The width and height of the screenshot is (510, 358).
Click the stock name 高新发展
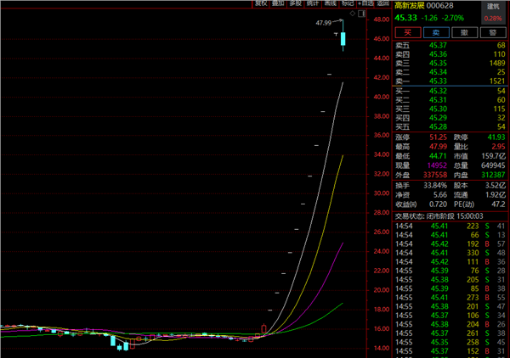tap(409, 6)
